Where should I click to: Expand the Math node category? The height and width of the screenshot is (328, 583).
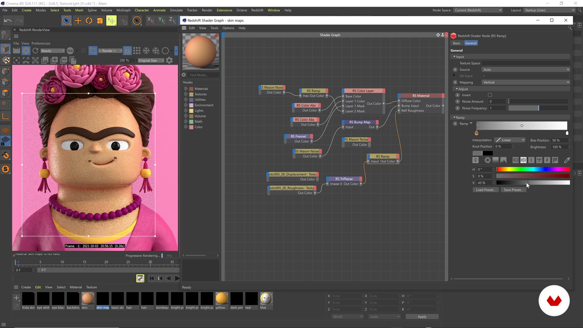click(x=186, y=121)
